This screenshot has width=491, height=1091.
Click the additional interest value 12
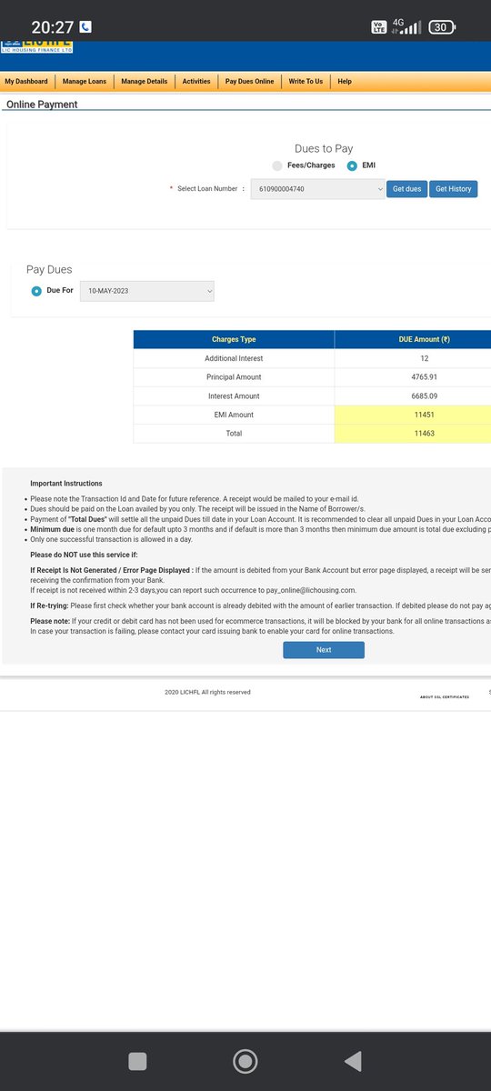tap(425, 358)
